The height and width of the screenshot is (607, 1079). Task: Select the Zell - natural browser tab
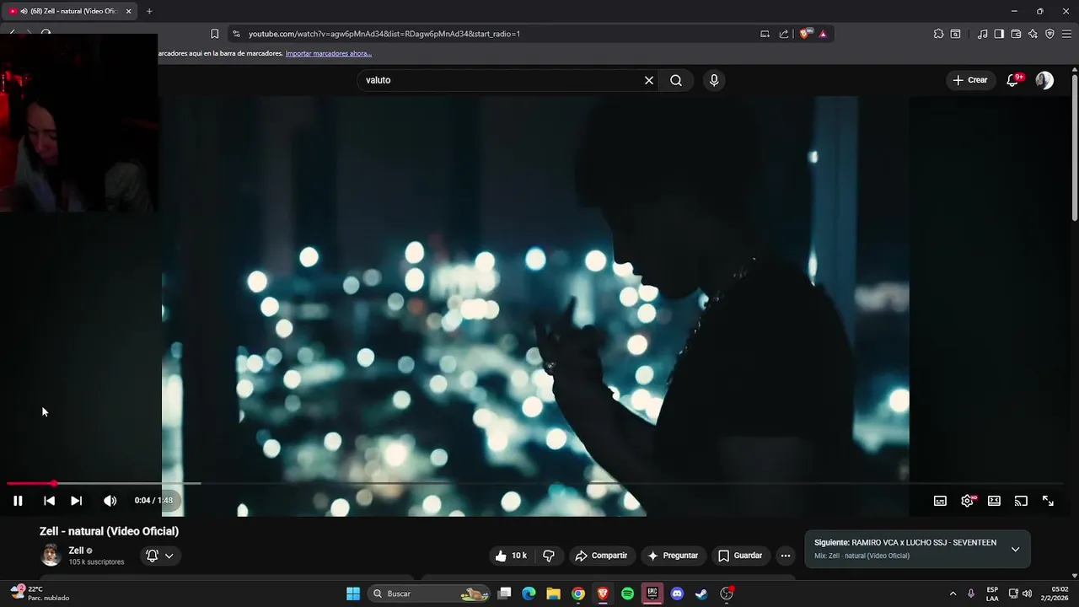click(67, 11)
